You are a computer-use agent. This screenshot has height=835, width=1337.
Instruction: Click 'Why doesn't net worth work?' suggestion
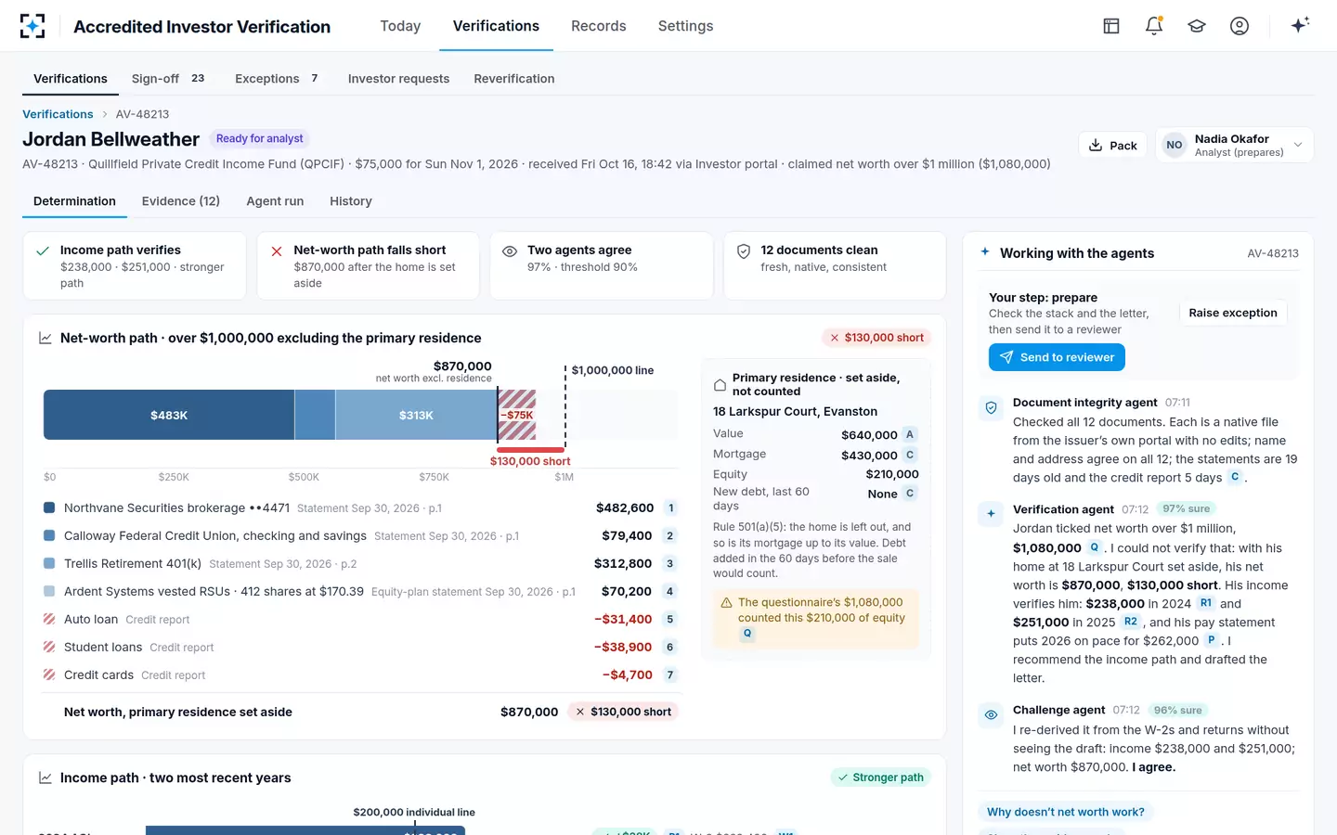pyautogui.click(x=1066, y=812)
